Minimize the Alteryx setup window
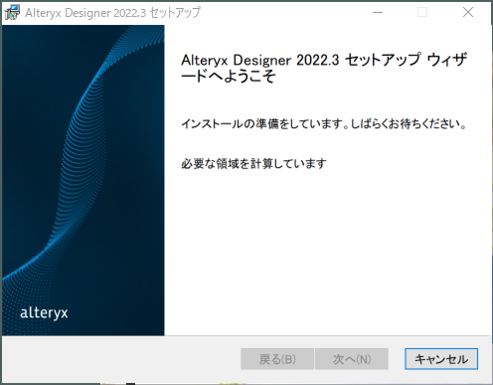 coord(378,12)
